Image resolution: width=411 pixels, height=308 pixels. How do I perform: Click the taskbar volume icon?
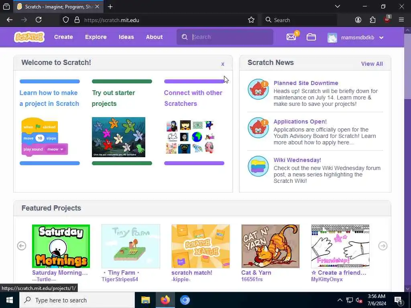(x=359, y=300)
